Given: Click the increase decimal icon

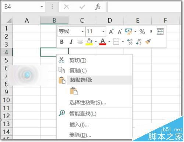Looking at the screenshot, I should coord(130,42).
